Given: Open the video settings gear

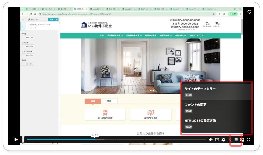Looking at the screenshot, I should 223,140.
